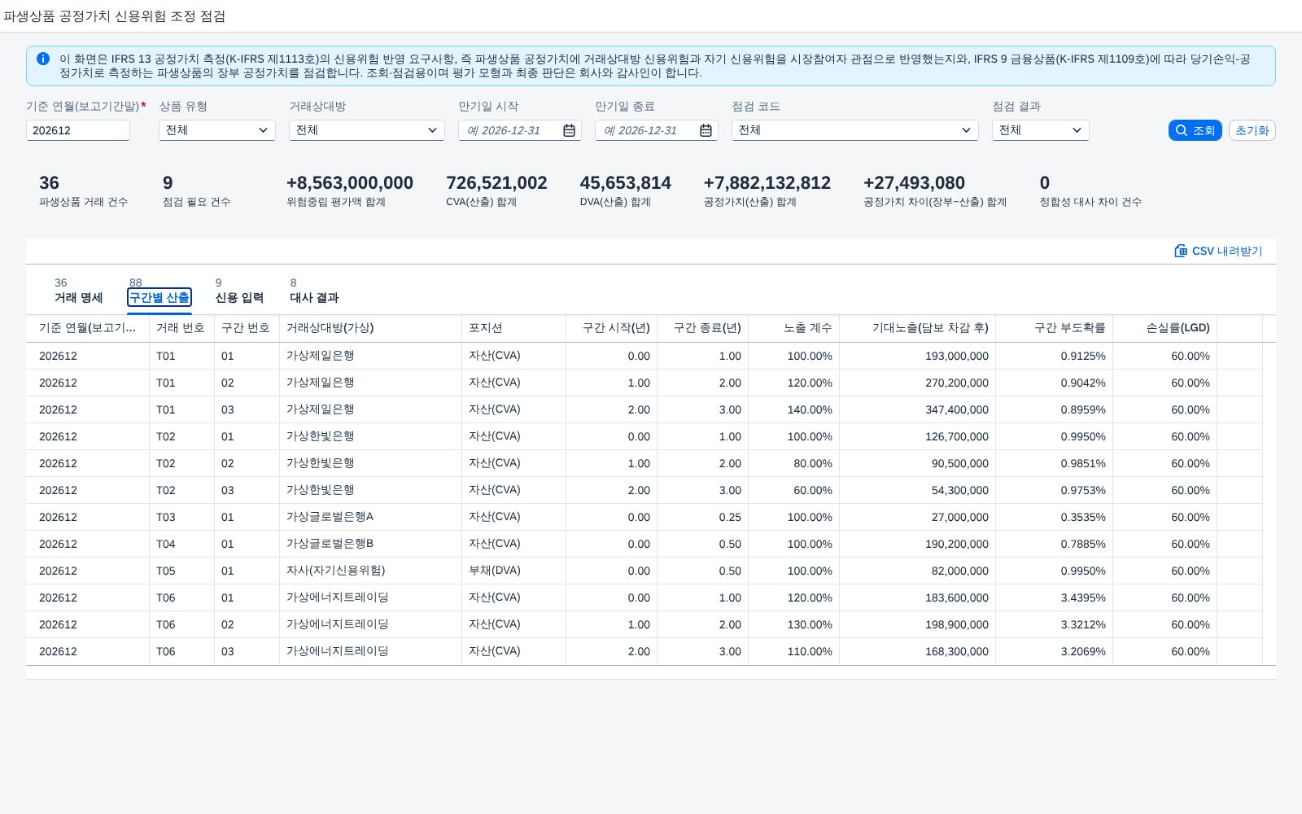Click the CSV 내려받기 link

point(1218,251)
